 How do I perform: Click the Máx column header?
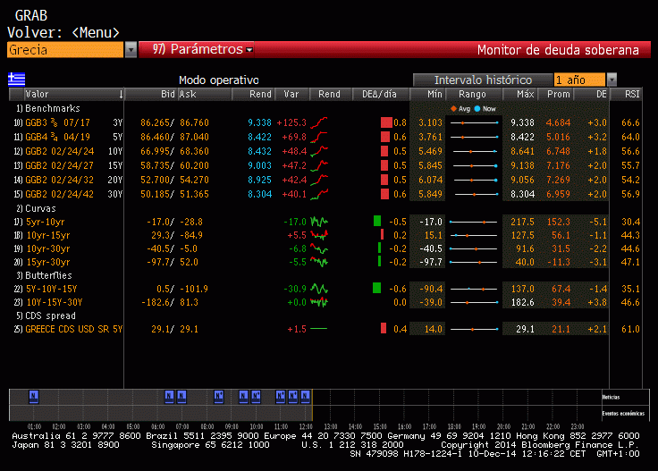[x=519, y=95]
